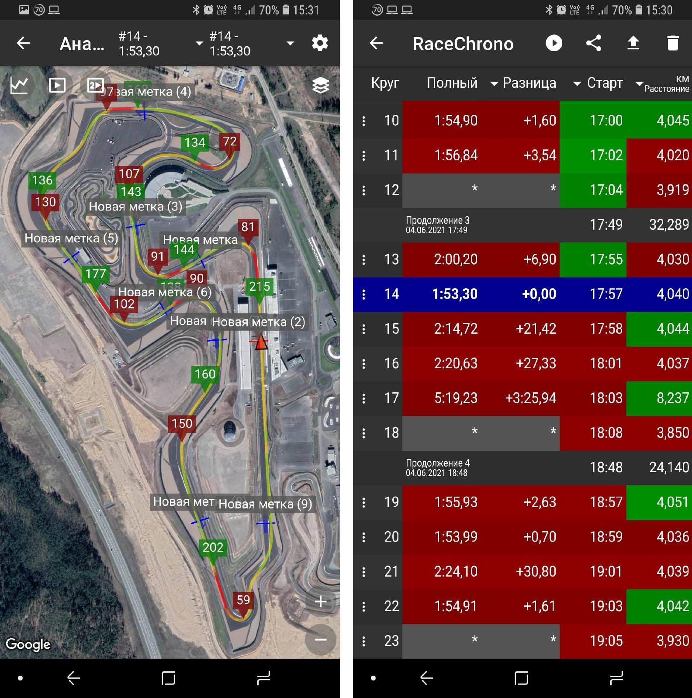Screen dimensions: 692x698
Task: Tap the Новая метка (9) label
Action: click(x=265, y=504)
